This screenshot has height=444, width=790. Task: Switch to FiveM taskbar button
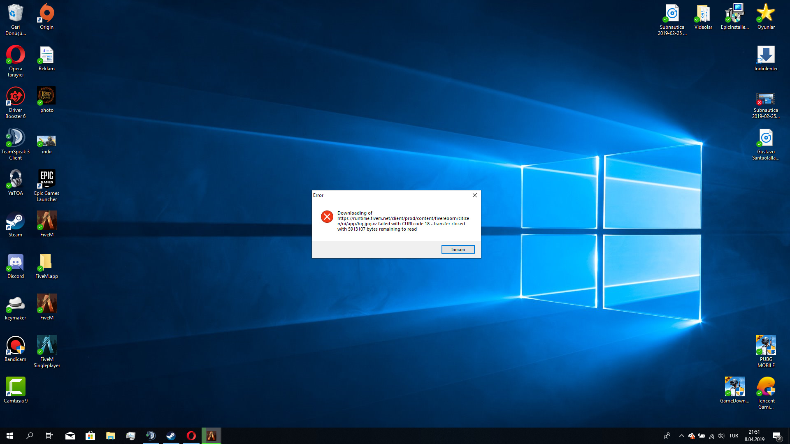(211, 436)
